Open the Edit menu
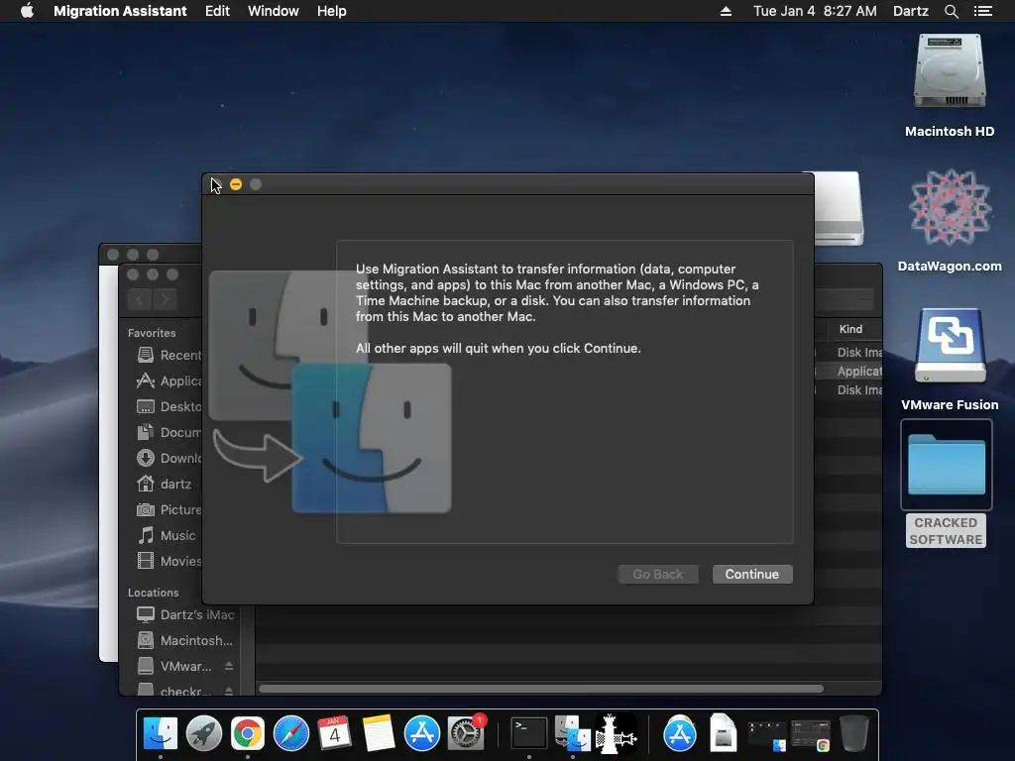 (x=217, y=11)
